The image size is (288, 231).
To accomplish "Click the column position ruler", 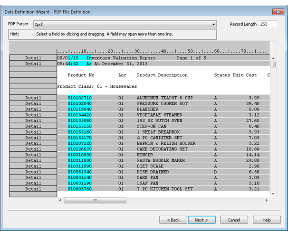I will click(163, 51).
